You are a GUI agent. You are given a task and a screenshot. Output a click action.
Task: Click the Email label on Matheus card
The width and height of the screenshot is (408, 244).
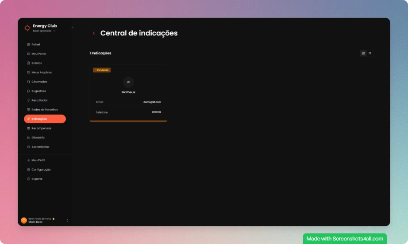point(100,102)
